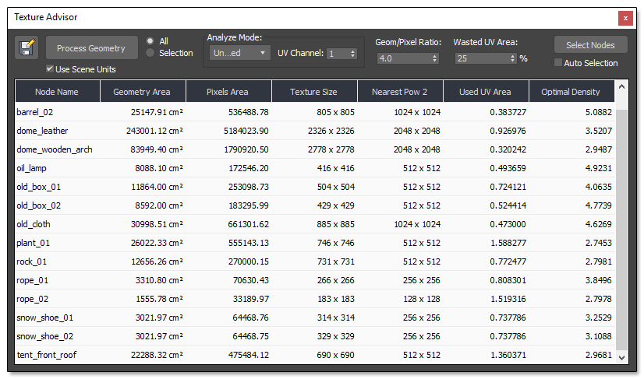Sort by Node Name column header
This screenshot has width=644, height=379.
(x=57, y=92)
